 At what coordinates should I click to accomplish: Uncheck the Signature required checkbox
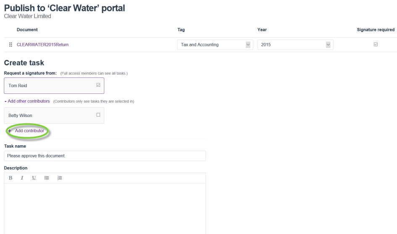pos(375,45)
